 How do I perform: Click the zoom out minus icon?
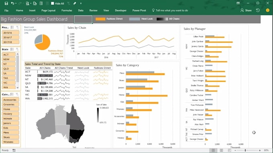(235, 150)
